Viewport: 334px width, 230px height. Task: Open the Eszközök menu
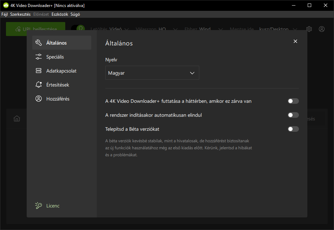(x=60, y=14)
